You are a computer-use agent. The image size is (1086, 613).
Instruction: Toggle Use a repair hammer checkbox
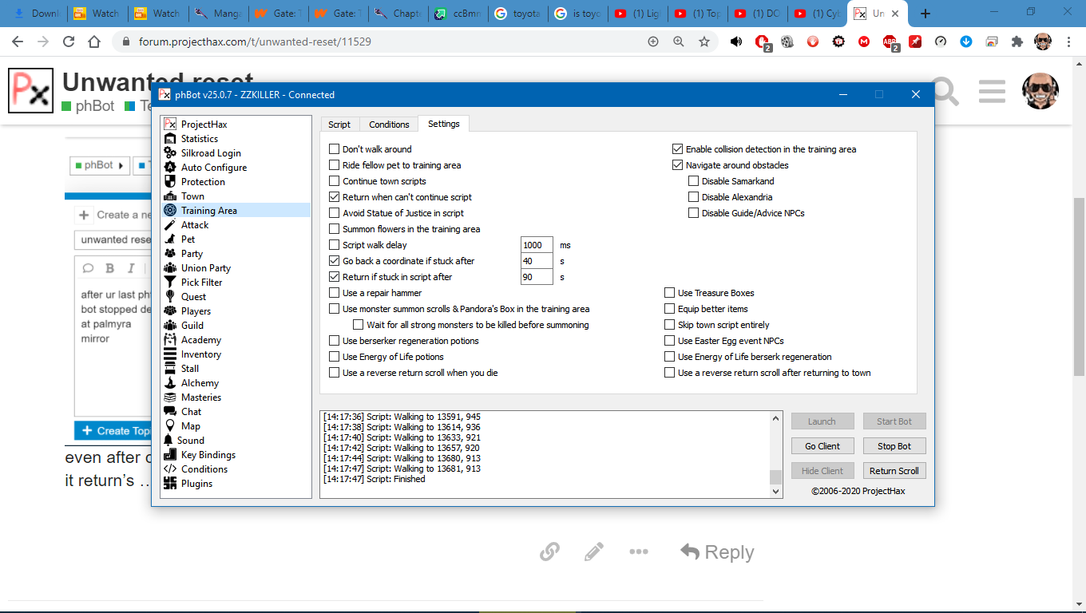(x=335, y=293)
